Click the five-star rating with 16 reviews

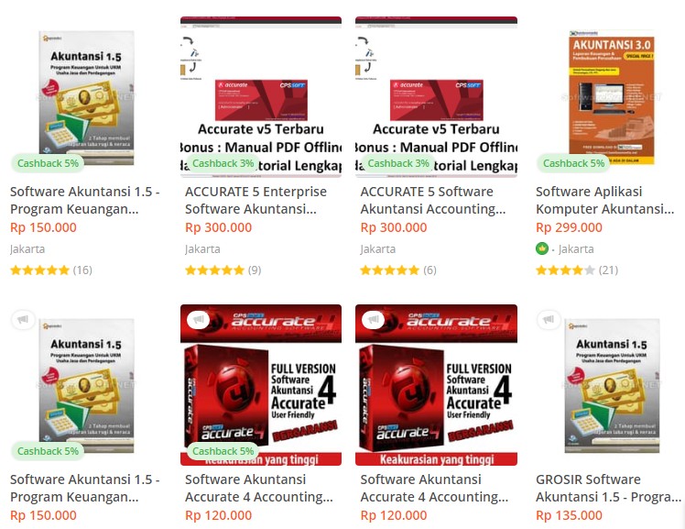(39, 270)
